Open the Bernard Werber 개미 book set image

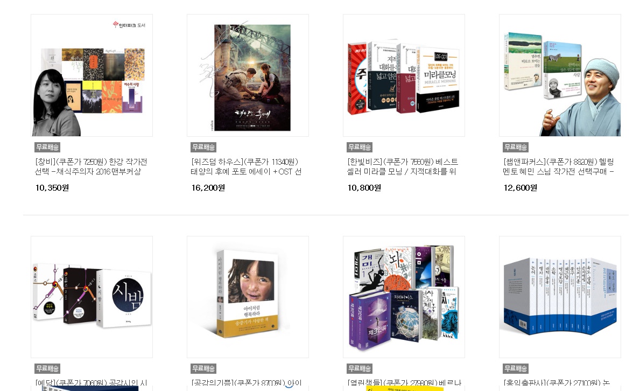click(x=404, y=297)
